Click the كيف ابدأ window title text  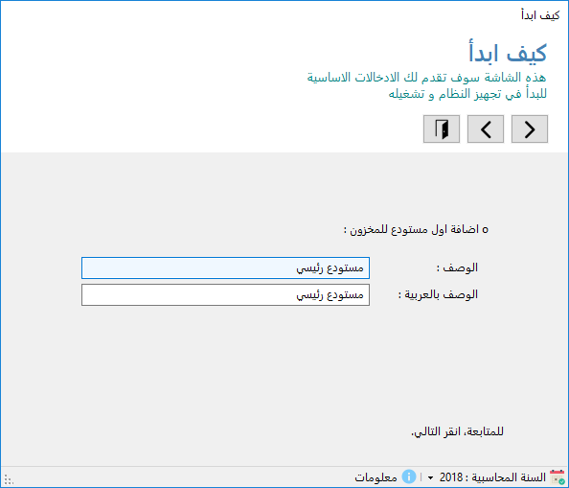coord(540,15)
